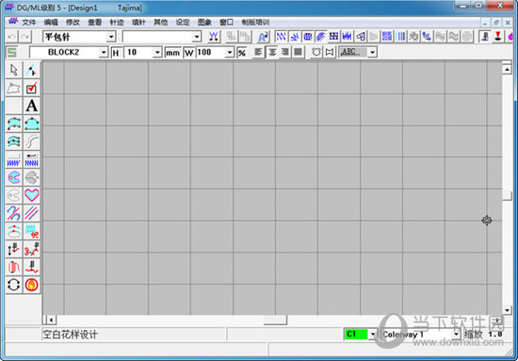Viewport: 518px width, 361px height.
Task: Click the circular arrows tool
Action: click(14, 285)
